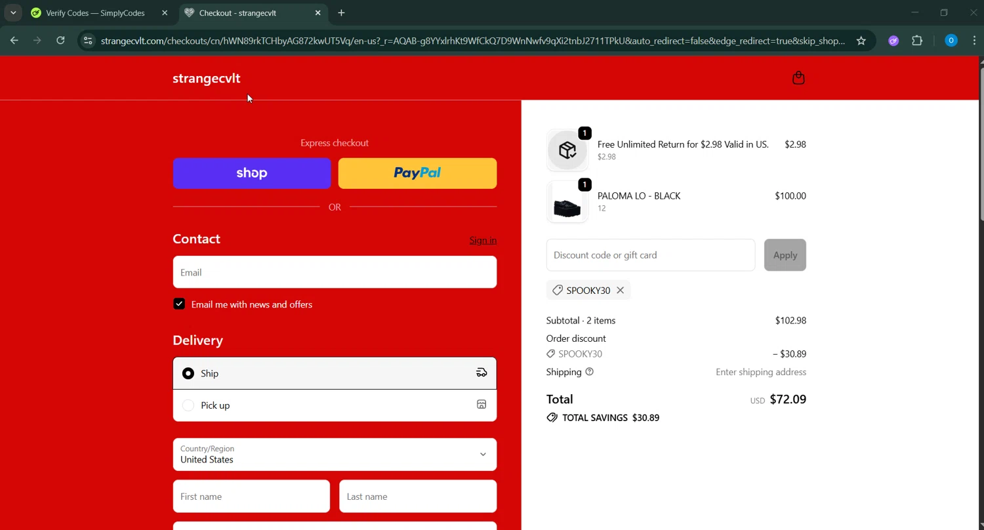Click the browser address bar URL
984x530 pixels.
click(x=472, y=41)
